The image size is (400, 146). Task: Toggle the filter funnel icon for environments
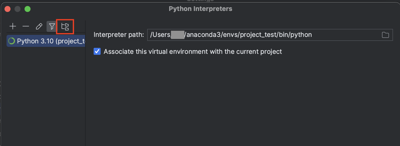coord(52,26)
